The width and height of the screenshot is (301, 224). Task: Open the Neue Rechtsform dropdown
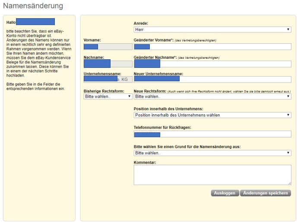click(x=212, y=96)
